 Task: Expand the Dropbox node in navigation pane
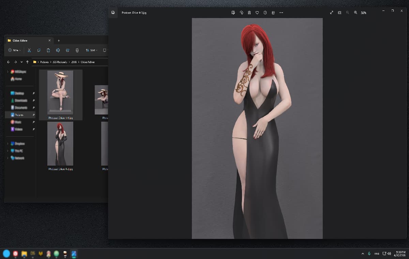[8, 143]
